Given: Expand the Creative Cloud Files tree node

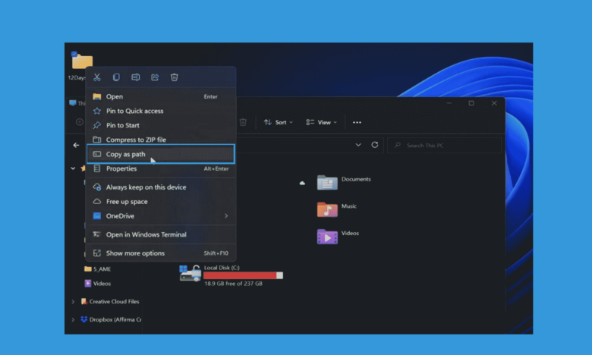Looking at the screenshot, I should coord(74,301).
